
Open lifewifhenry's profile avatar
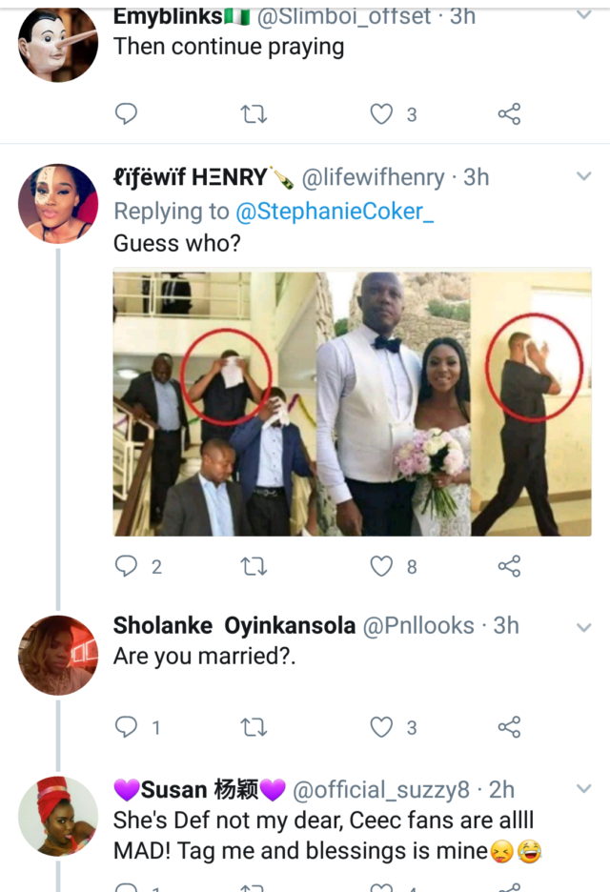coord(58,203)
